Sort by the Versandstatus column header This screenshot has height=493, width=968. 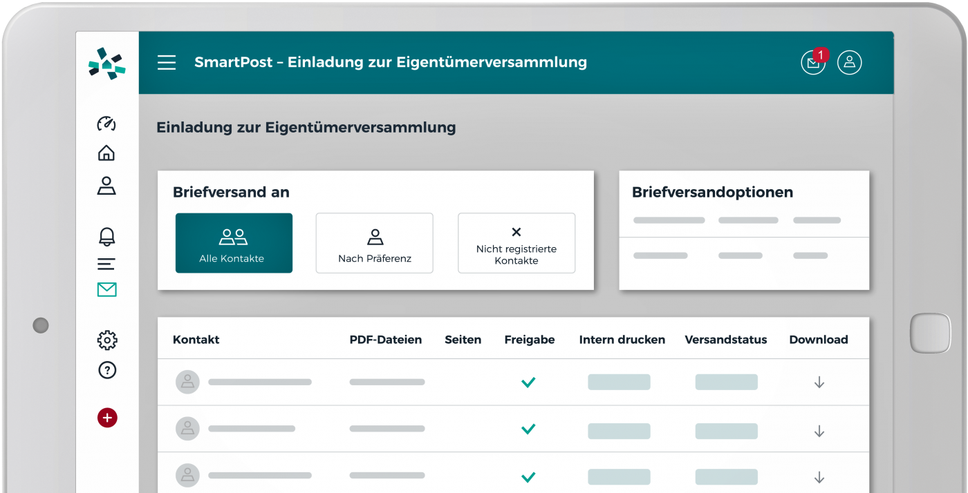pos(725,340)
